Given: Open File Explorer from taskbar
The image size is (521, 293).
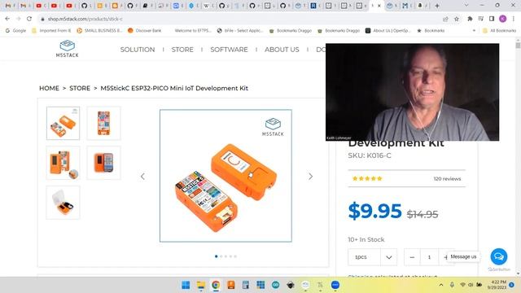Looking at the screenshot, I should (201, 285).
